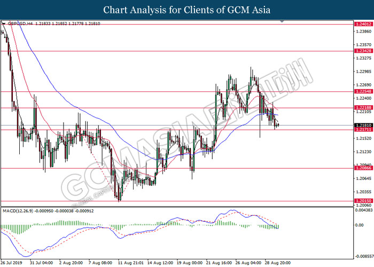Click the MACD 0.004383 scale value

[363, 210]
